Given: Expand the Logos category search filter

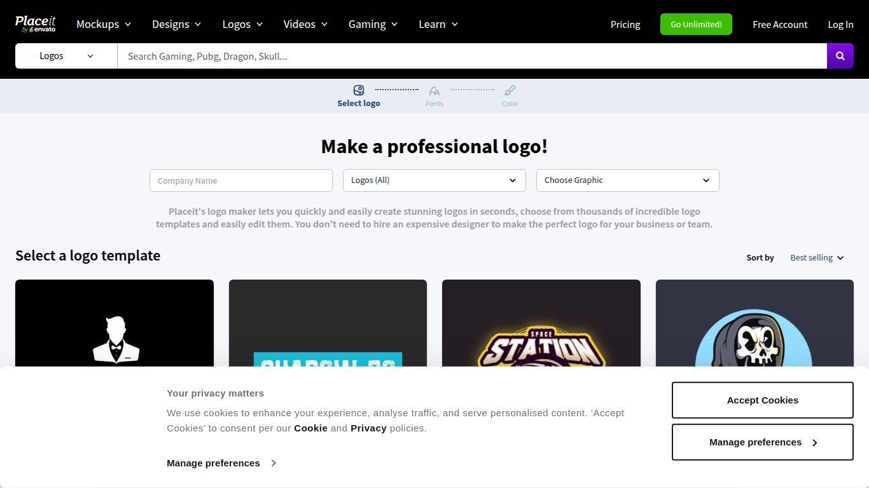Looking at the screenshot, I should pos(66,56).
